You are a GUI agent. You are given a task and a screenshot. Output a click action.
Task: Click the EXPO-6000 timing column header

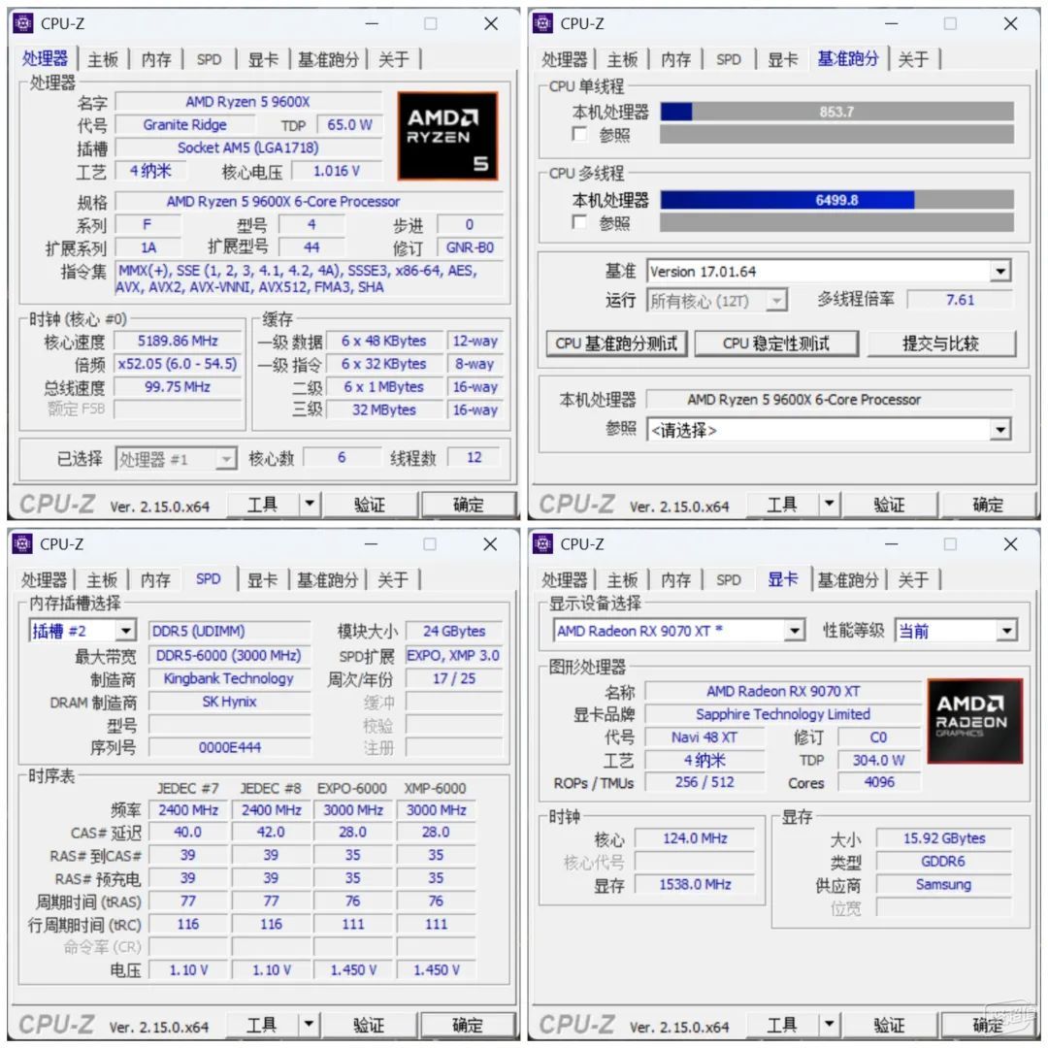352,789
